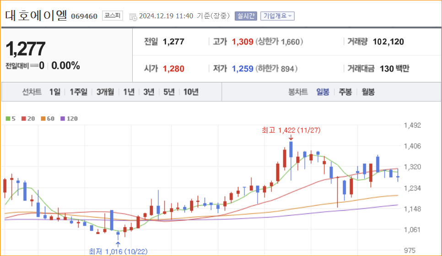Click the date text 2024.12.19 11:40

pos(166,16)
